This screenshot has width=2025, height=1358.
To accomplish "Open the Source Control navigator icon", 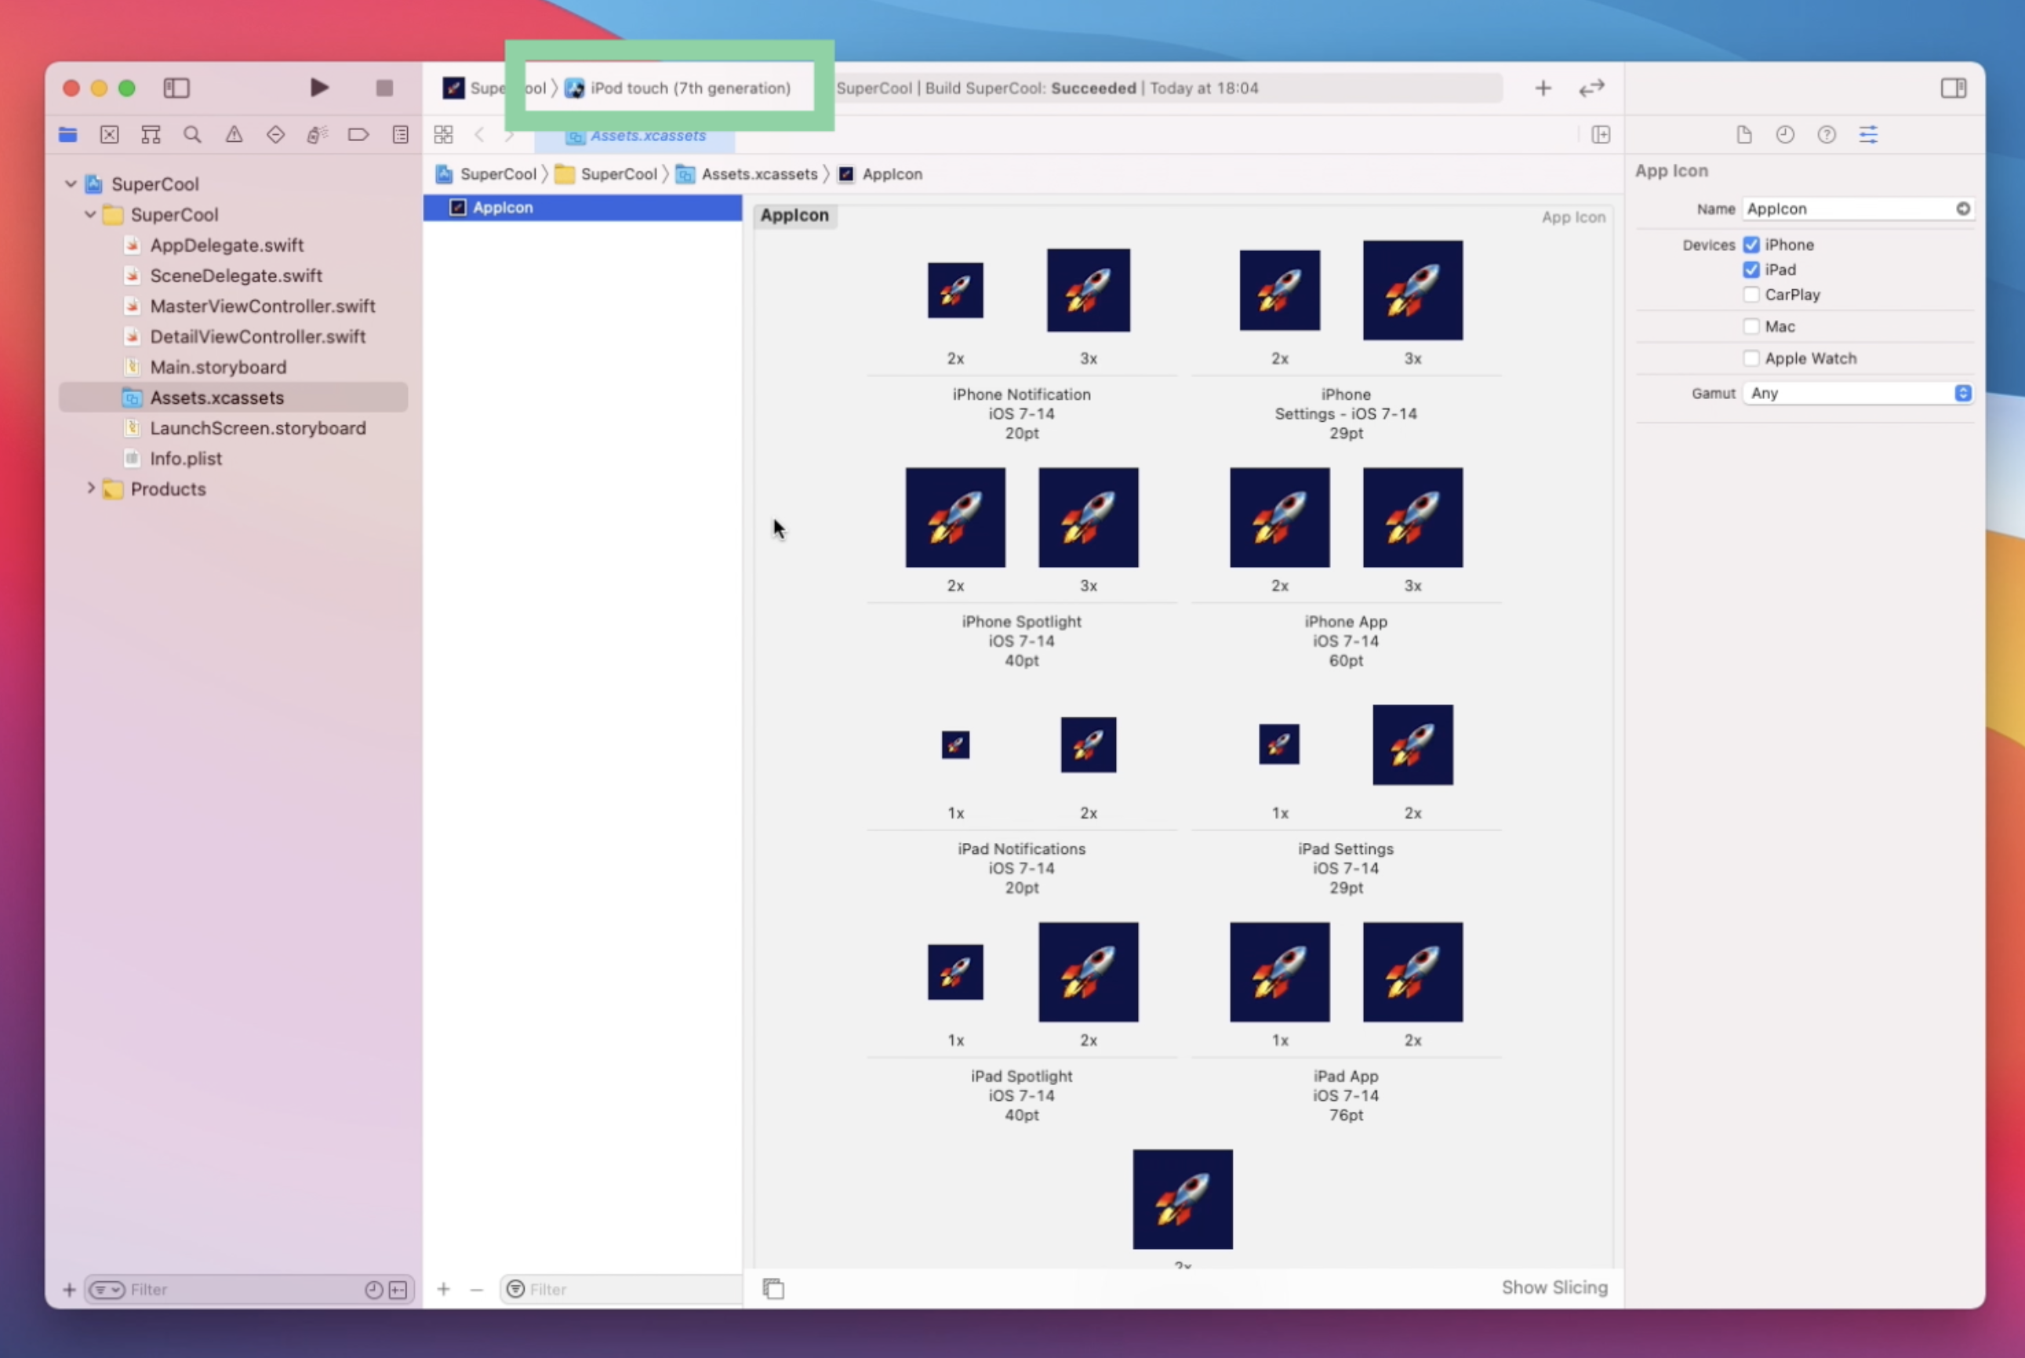I will coord(109,134).
